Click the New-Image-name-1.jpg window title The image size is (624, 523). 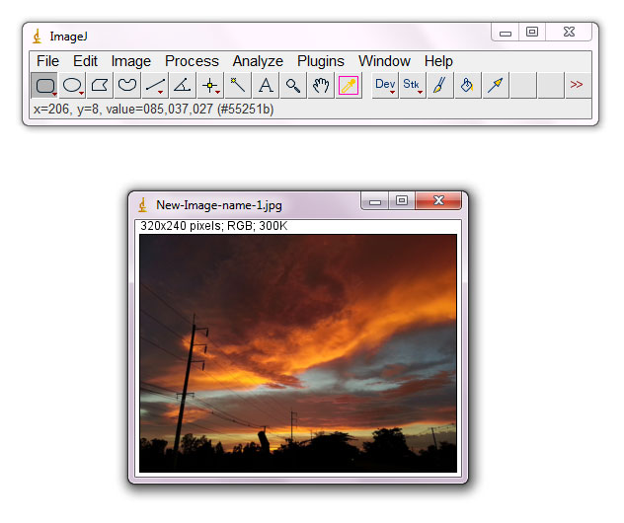point(219,205)
